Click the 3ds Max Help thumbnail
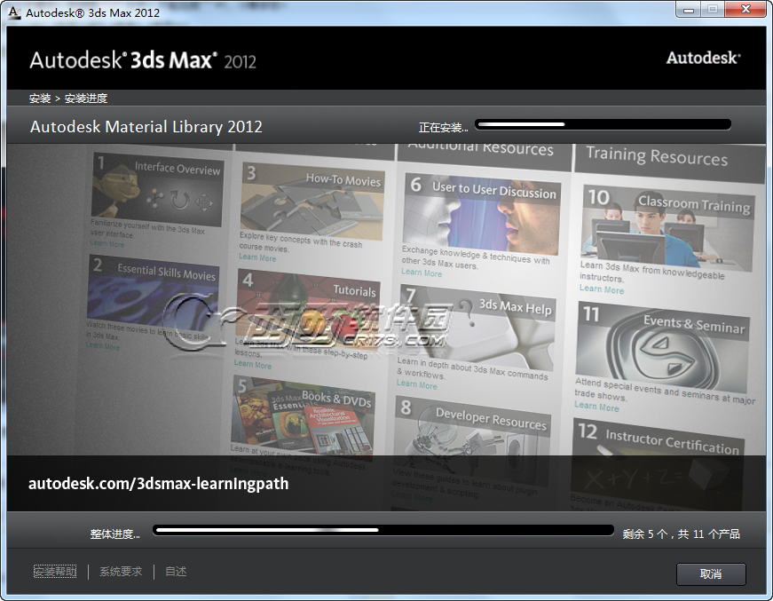The image size is (773, 601). 477,328
